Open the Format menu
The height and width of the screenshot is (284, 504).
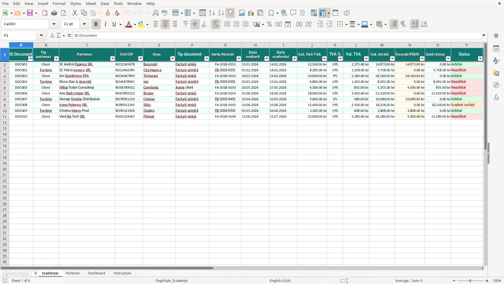(x=59, y=3)
